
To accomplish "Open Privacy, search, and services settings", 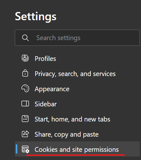I will click(75, 74).
